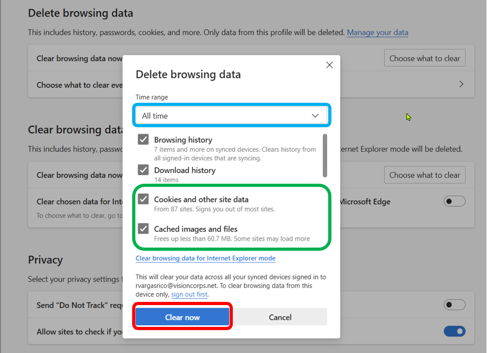Click the dialog checklist scrollbar
This screenshot has height=353, width=487.
[x=325, y=154]
